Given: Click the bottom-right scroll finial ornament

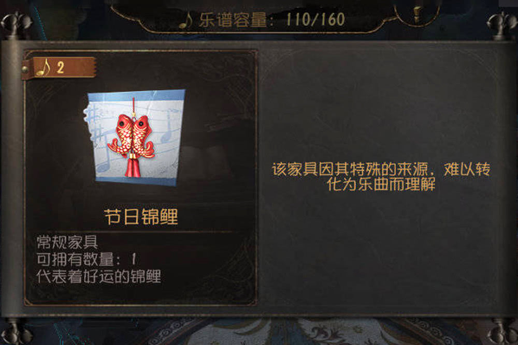Looking at the screenshot, I should click(502, 333).
